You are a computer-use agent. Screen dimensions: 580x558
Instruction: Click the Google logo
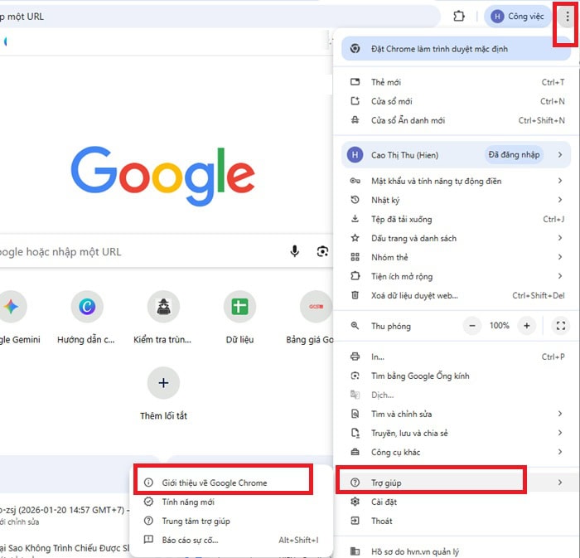162,176
